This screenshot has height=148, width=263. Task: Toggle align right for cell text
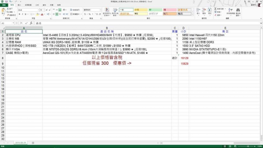tap(60, 14)
